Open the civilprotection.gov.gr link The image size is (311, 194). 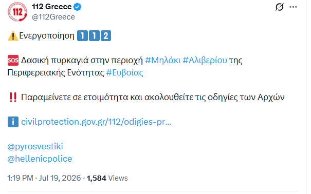click(96, 122)
